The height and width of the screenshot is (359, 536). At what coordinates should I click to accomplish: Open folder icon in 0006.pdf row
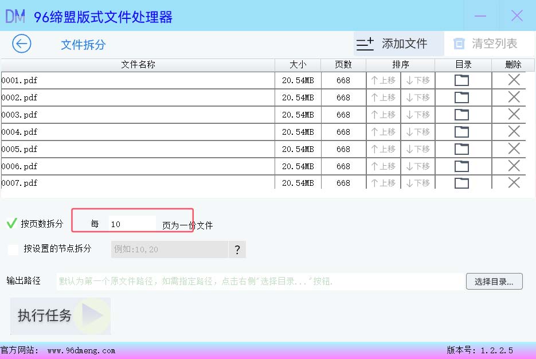coord(461,166)
